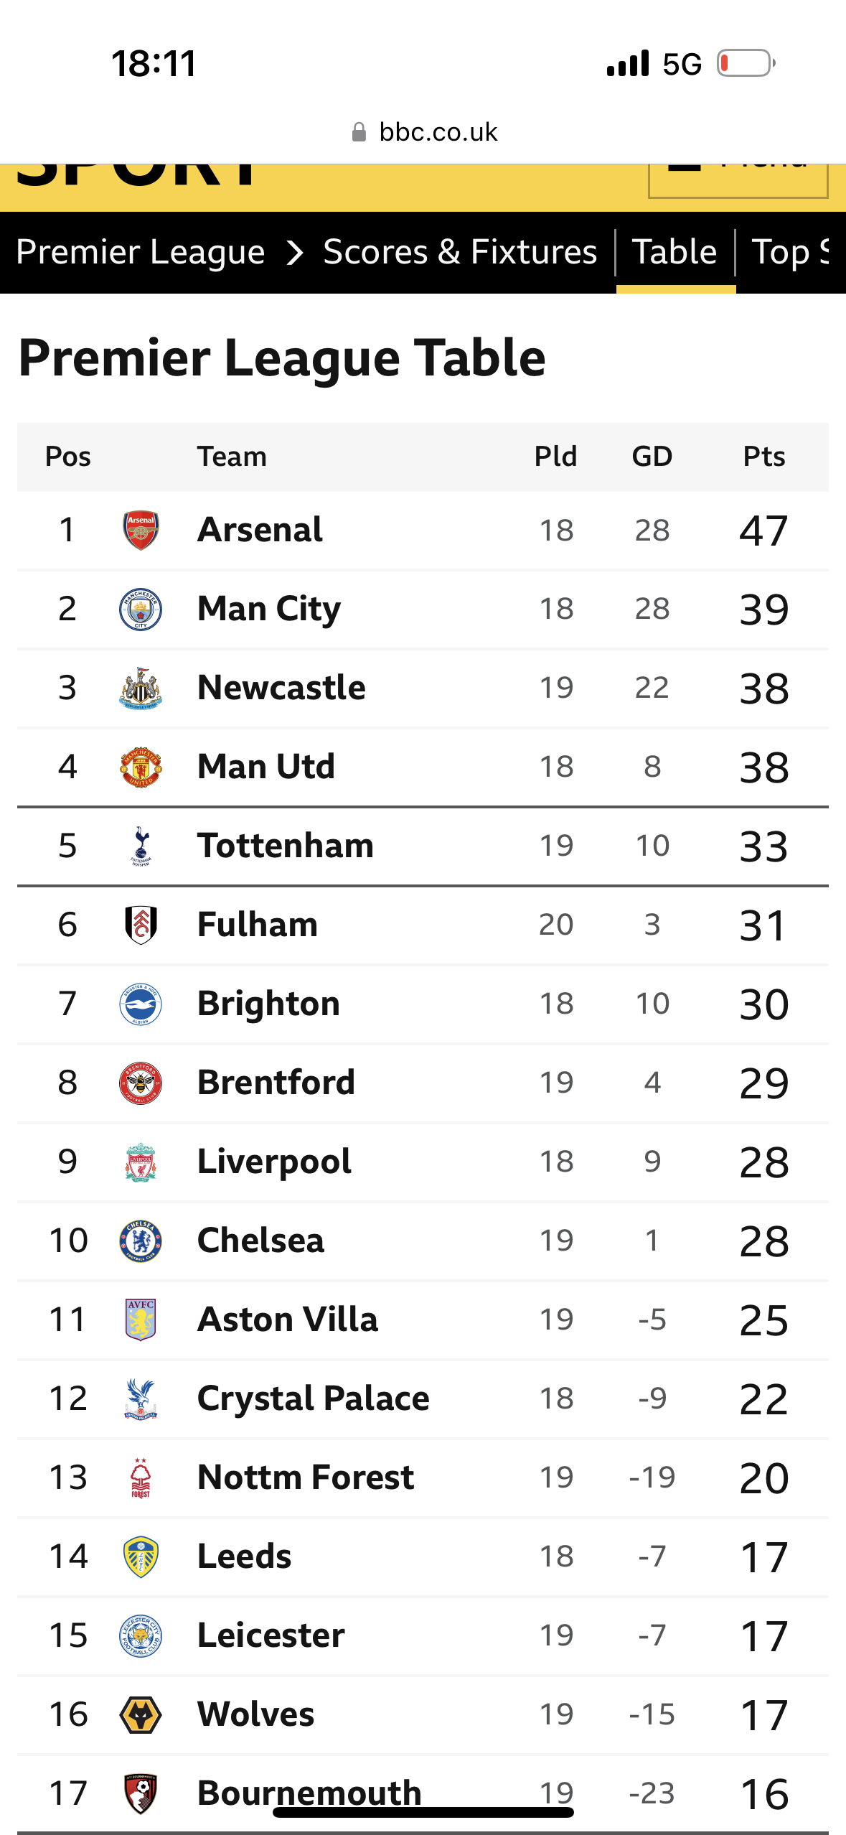
Task: Click the Arsenal club crest icon
Action: 141,531
